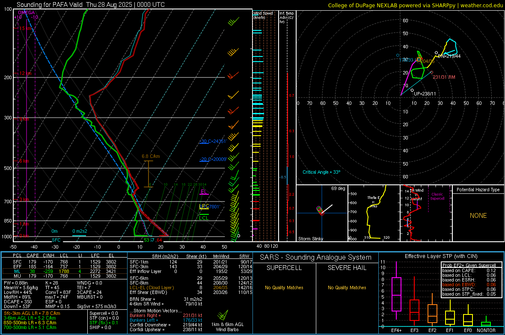This screenshot has height=335, width=505.
Task: Click the Bunkers Right = 231/31 kt line
Action: (166, 315)
